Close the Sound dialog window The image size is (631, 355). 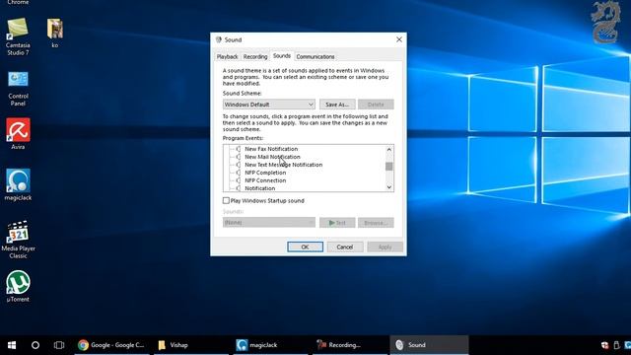click(x=398, y=39)
